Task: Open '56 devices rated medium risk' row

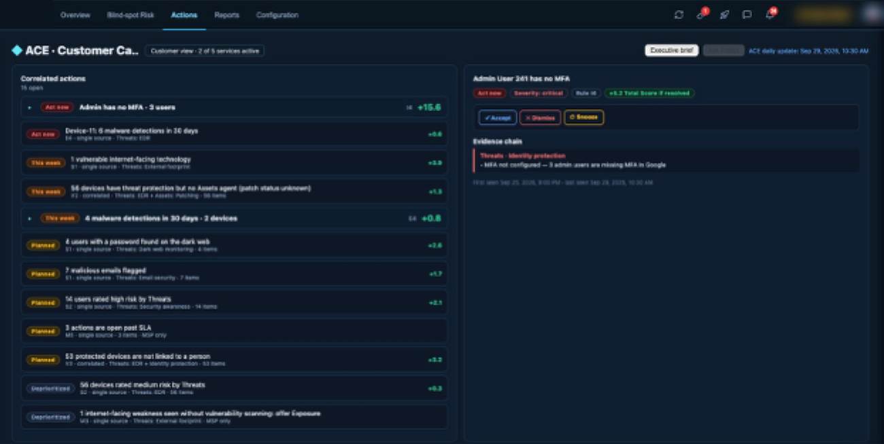Action: 234,388
